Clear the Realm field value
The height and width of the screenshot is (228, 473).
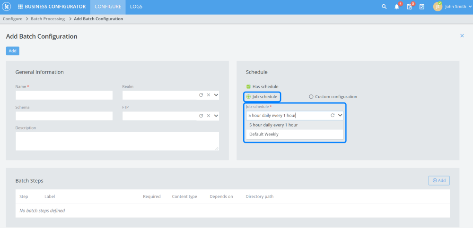point(209,95)
